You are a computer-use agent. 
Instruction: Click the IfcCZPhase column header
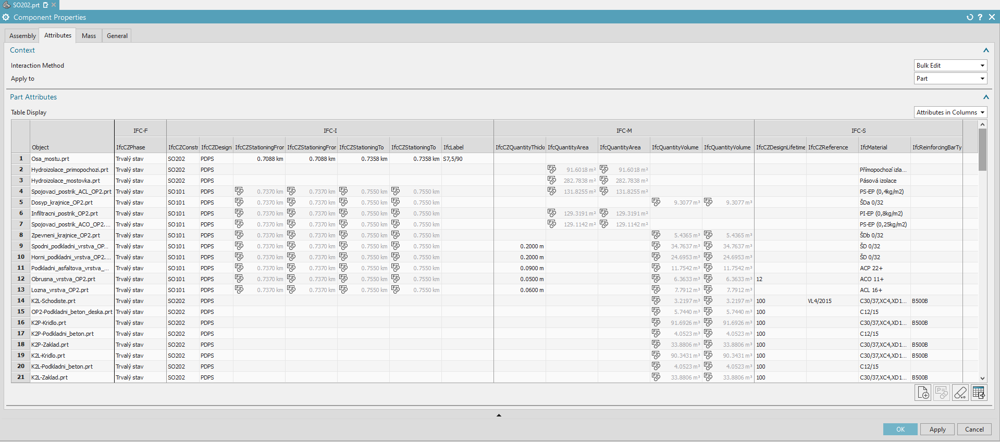click(140, 147)
